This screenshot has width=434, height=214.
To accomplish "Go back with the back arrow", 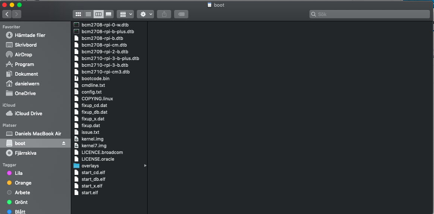I will point(7,14).
